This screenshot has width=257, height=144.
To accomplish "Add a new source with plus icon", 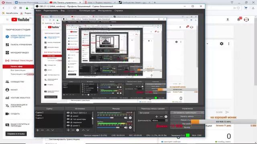I will pyautogui.click(x=68, y=130).
